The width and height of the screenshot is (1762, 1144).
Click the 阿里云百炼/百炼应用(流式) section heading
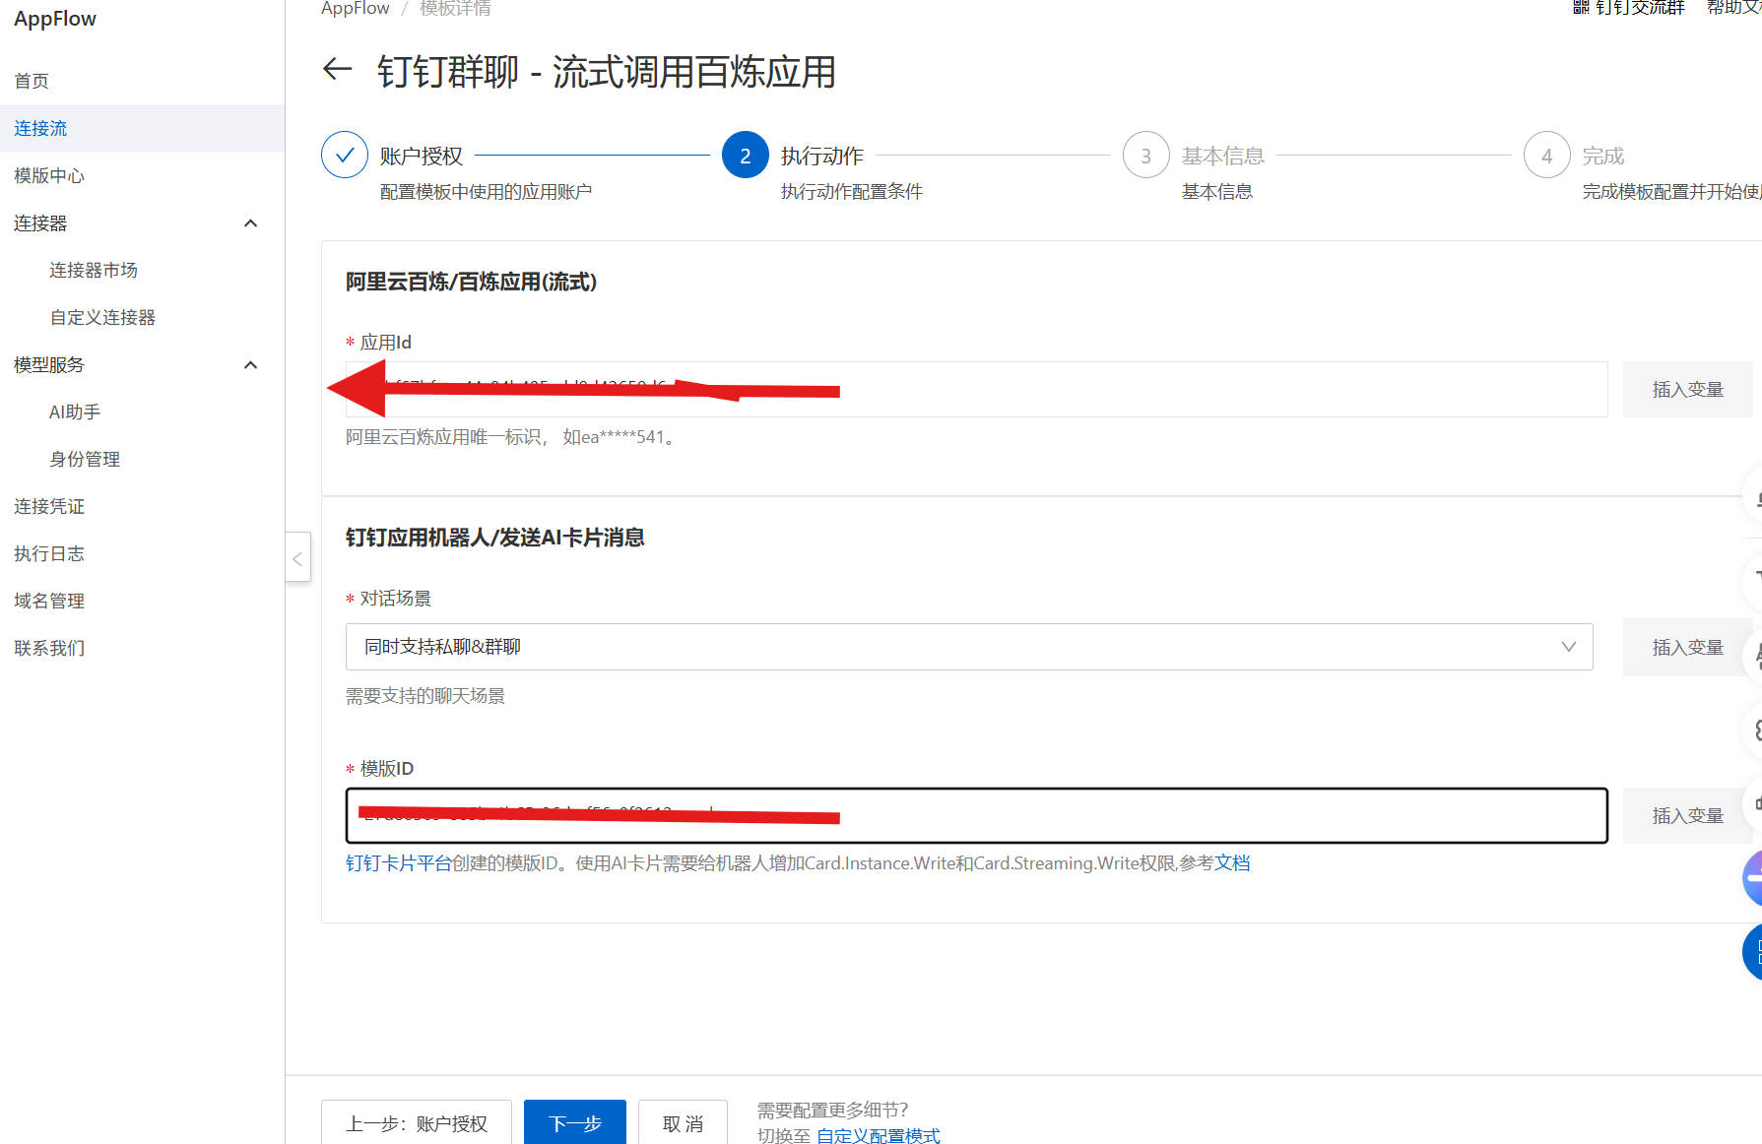471,283
